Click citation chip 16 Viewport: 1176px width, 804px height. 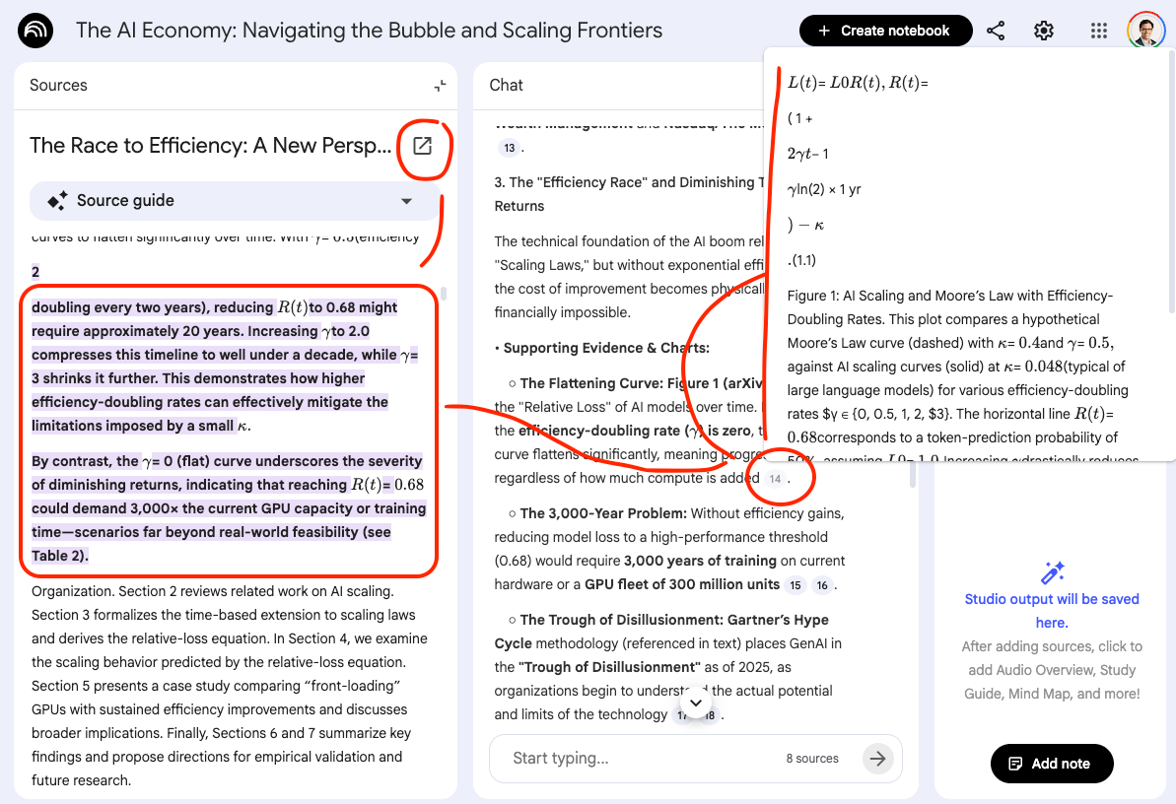[x=822, y=585]
